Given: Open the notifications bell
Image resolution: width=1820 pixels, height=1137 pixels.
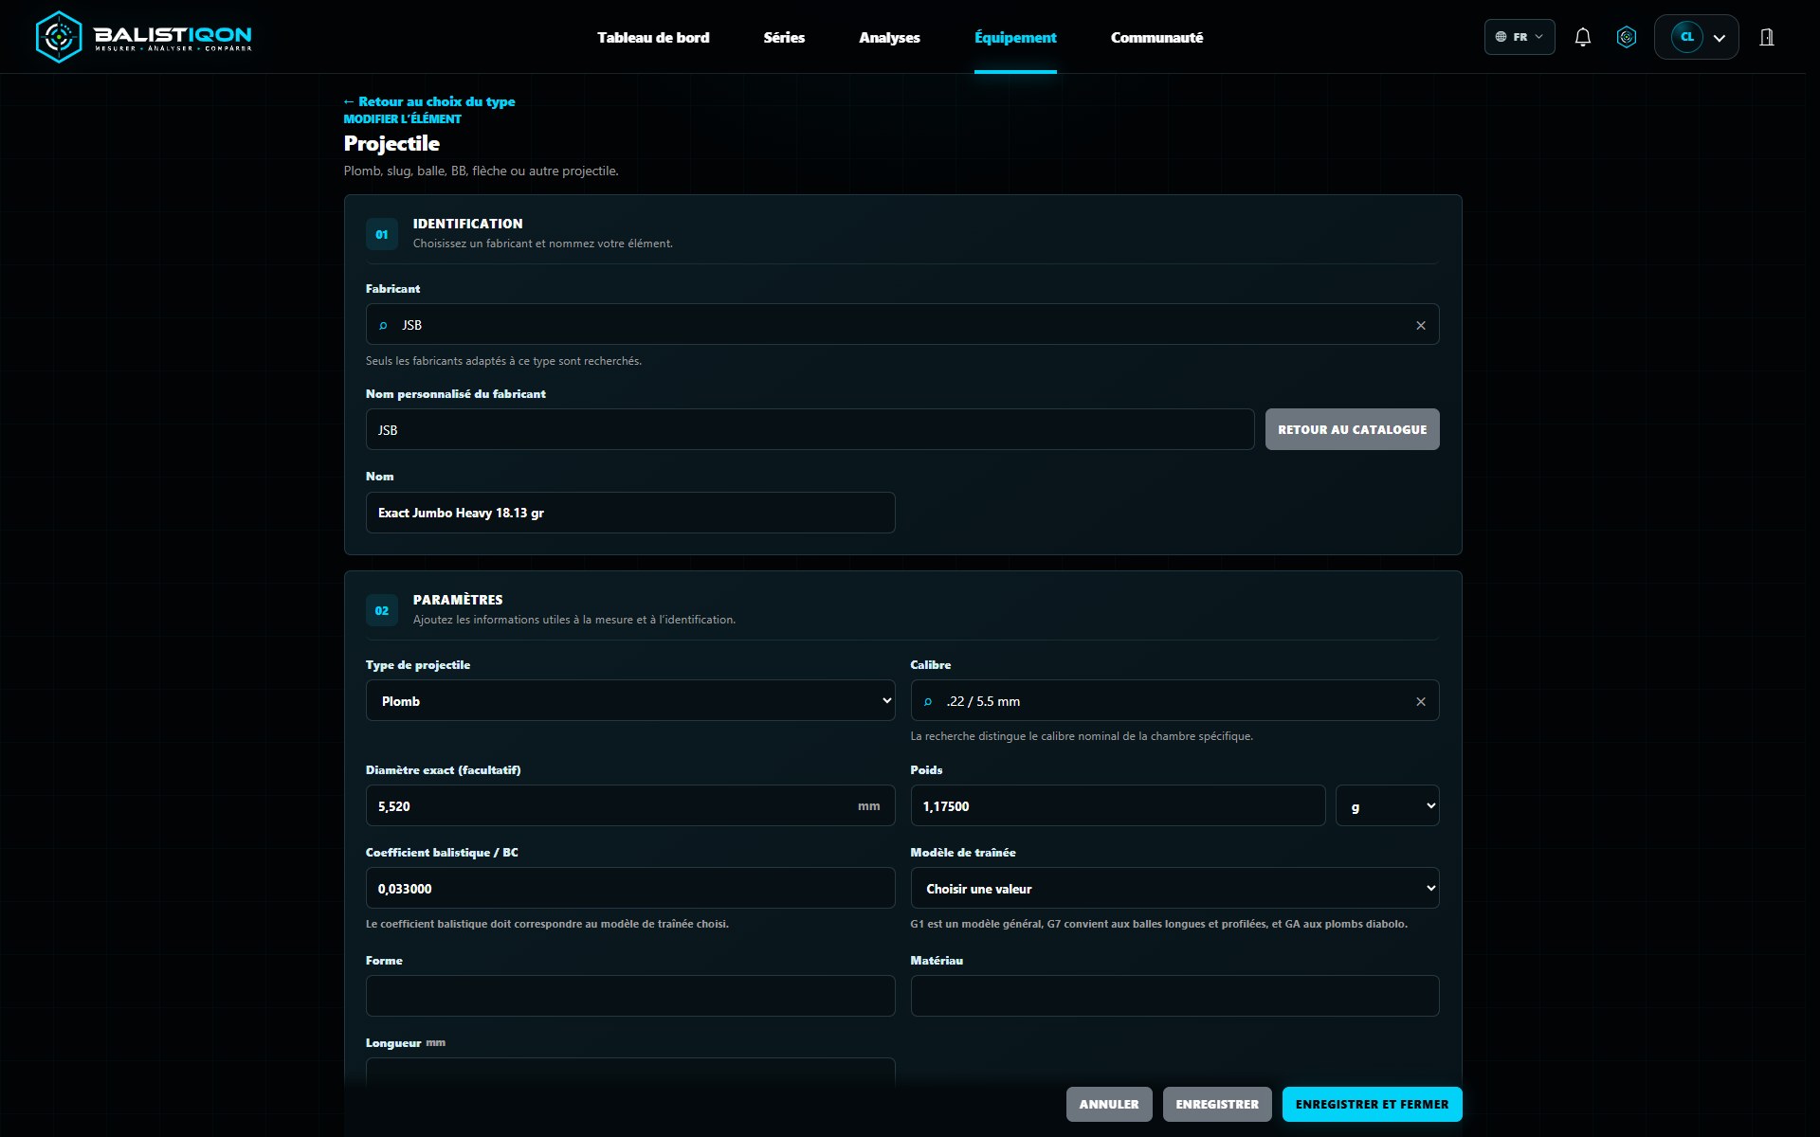Looking at the screenshot, I should (1582, 37).
